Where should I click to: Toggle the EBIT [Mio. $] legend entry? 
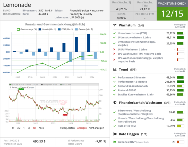click(x=66, y=29)
